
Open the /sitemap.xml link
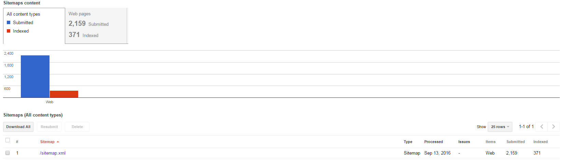(53, 153)
